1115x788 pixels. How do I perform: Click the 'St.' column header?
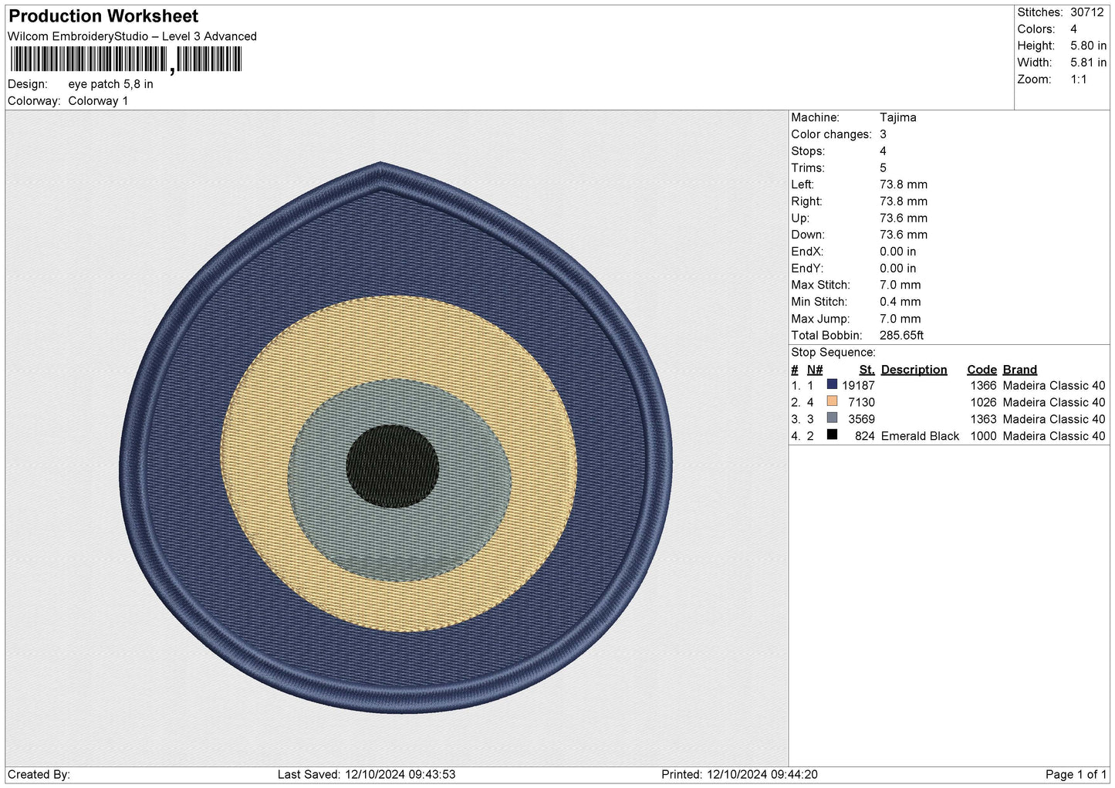(867, 370)
